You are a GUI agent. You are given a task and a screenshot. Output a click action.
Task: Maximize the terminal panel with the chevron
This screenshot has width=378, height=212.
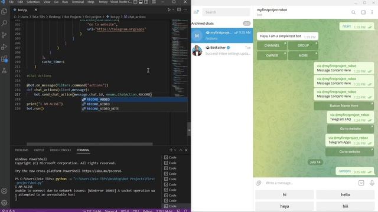(x=181, y=150)
